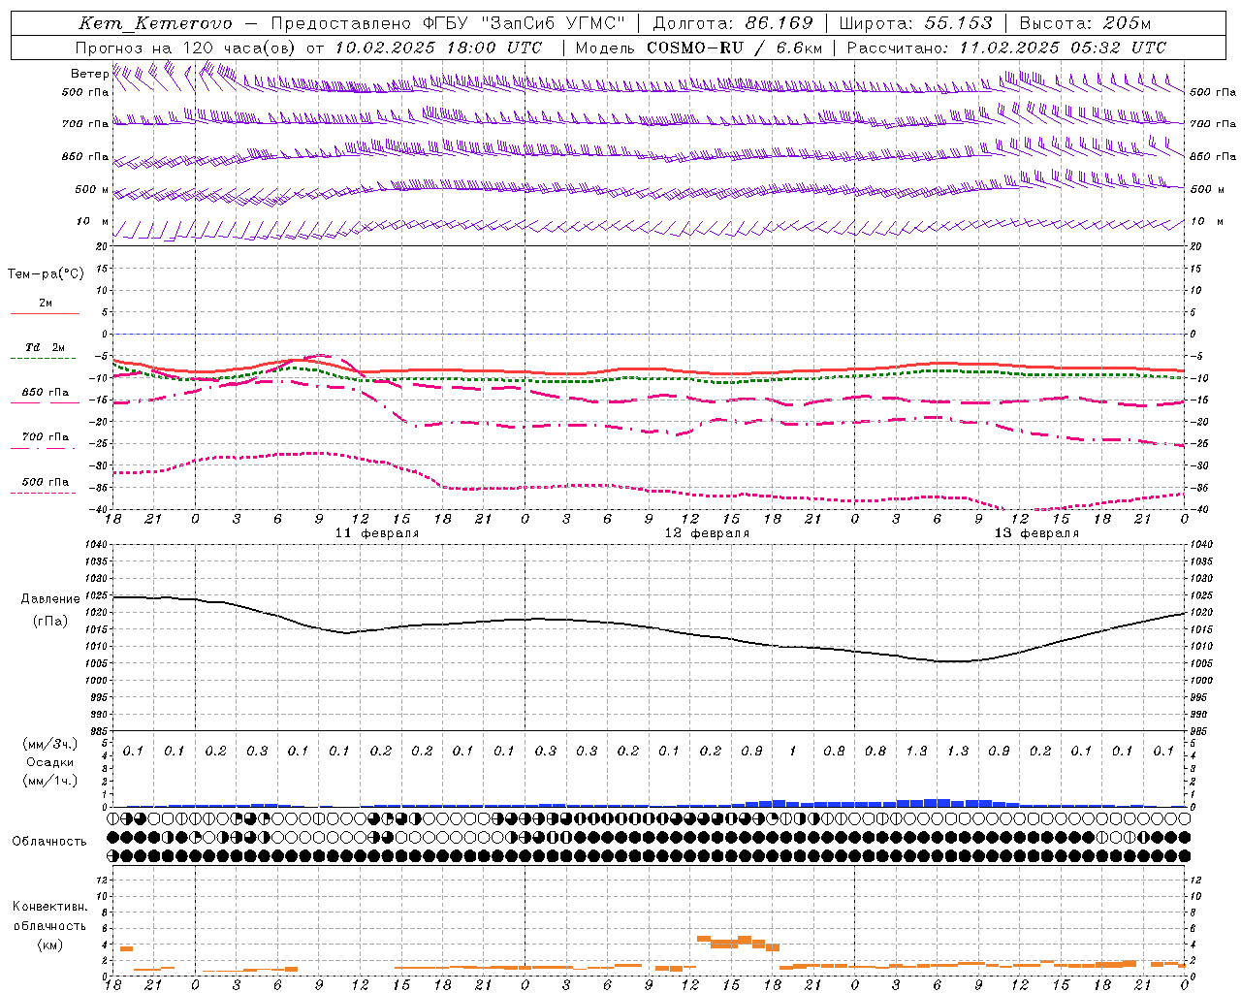
Task: Select the Осадки precipitation title
Action: [50, 762]
